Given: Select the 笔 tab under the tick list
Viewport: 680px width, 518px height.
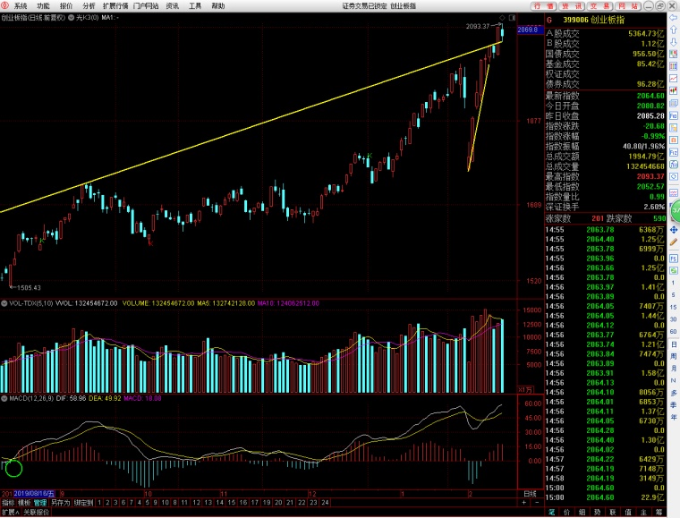Looking at the screenshot, I should point(552,512).
